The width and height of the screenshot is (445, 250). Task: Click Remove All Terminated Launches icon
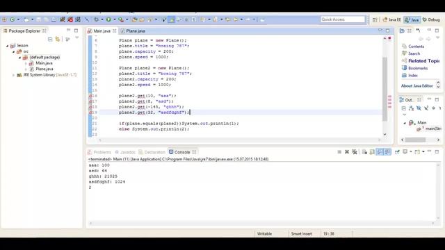[355, 152]
